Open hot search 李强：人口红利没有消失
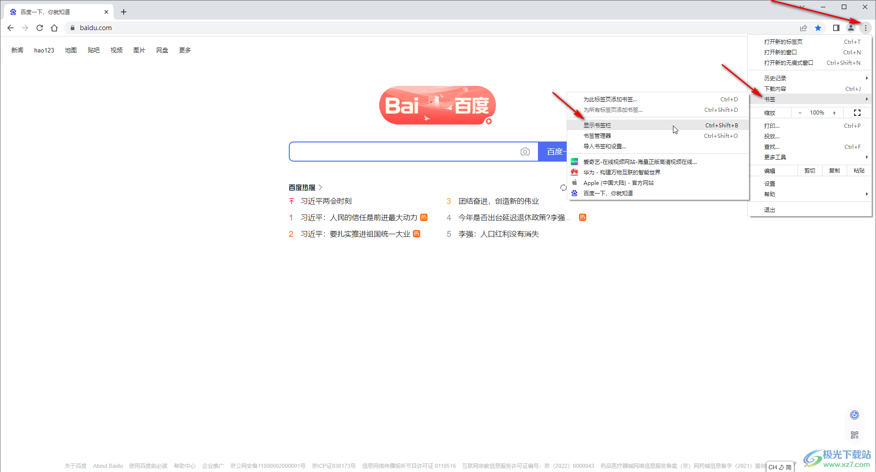Screen dimensions: 876x472 [x=499, y=234]
